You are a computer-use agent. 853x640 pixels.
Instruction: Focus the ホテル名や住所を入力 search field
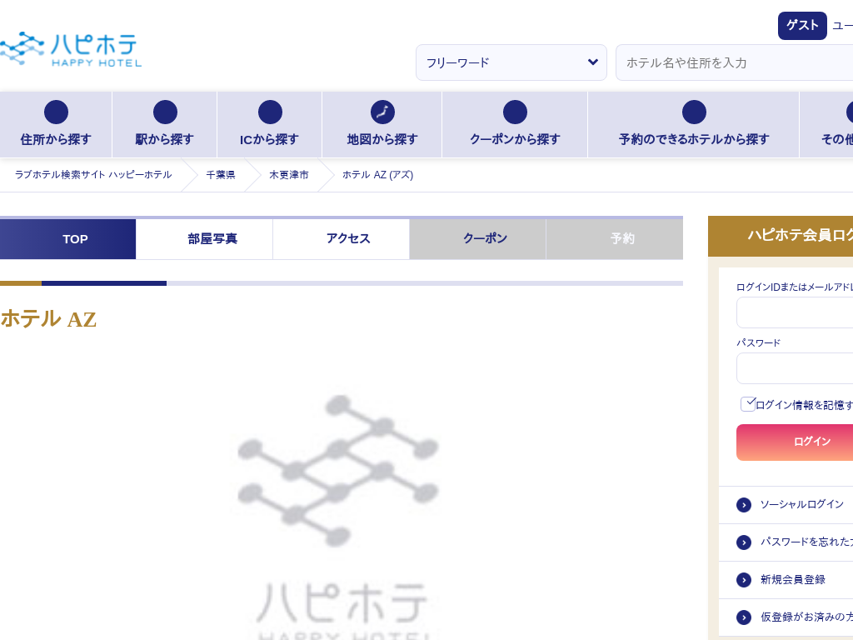735,62
